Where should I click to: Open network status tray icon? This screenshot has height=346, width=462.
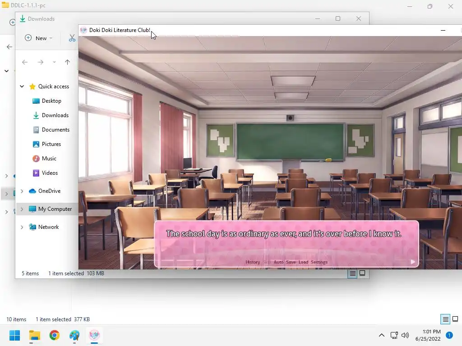[x=394, y=335]
